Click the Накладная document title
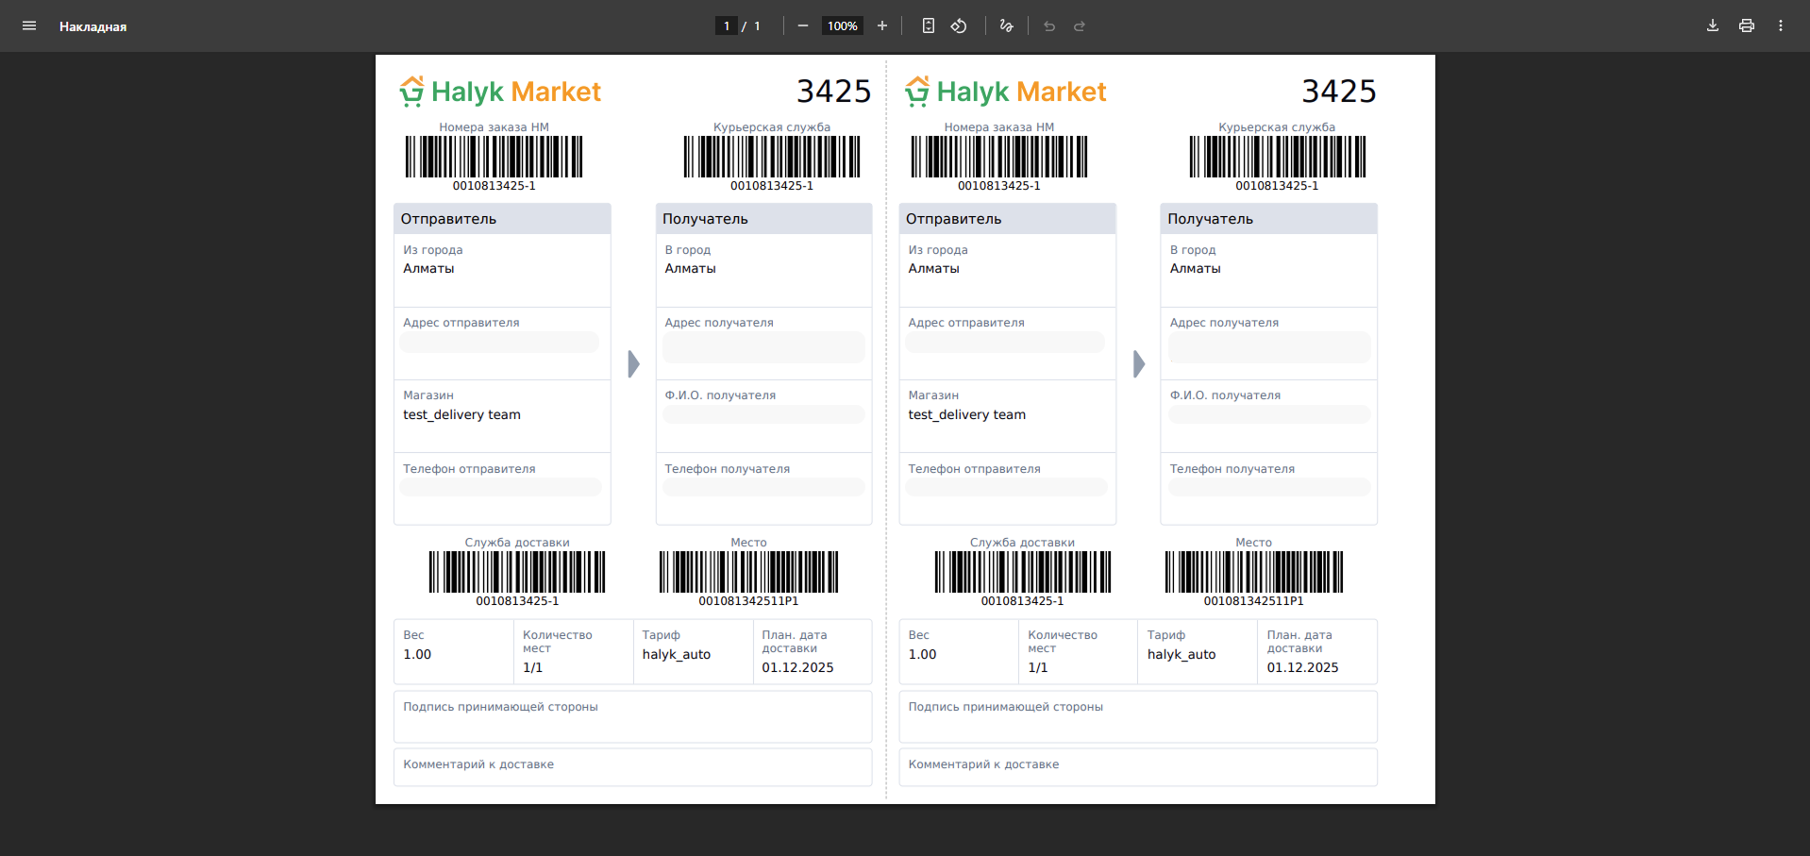This screenshot has height=856, width=1810. tap(92, 26)
